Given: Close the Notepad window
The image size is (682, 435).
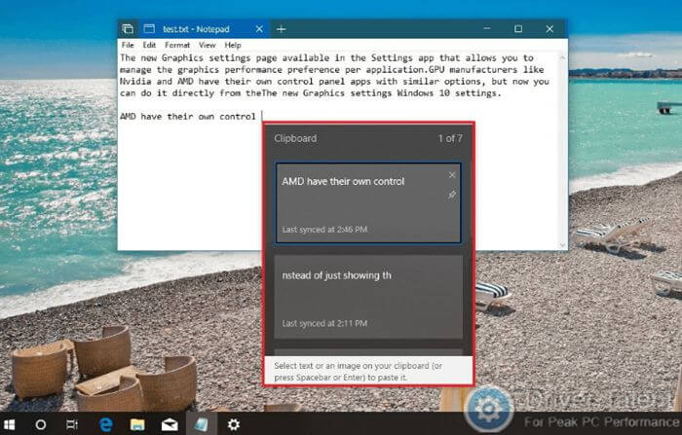Looking at the screenshot, I should [x=549, y=28].
